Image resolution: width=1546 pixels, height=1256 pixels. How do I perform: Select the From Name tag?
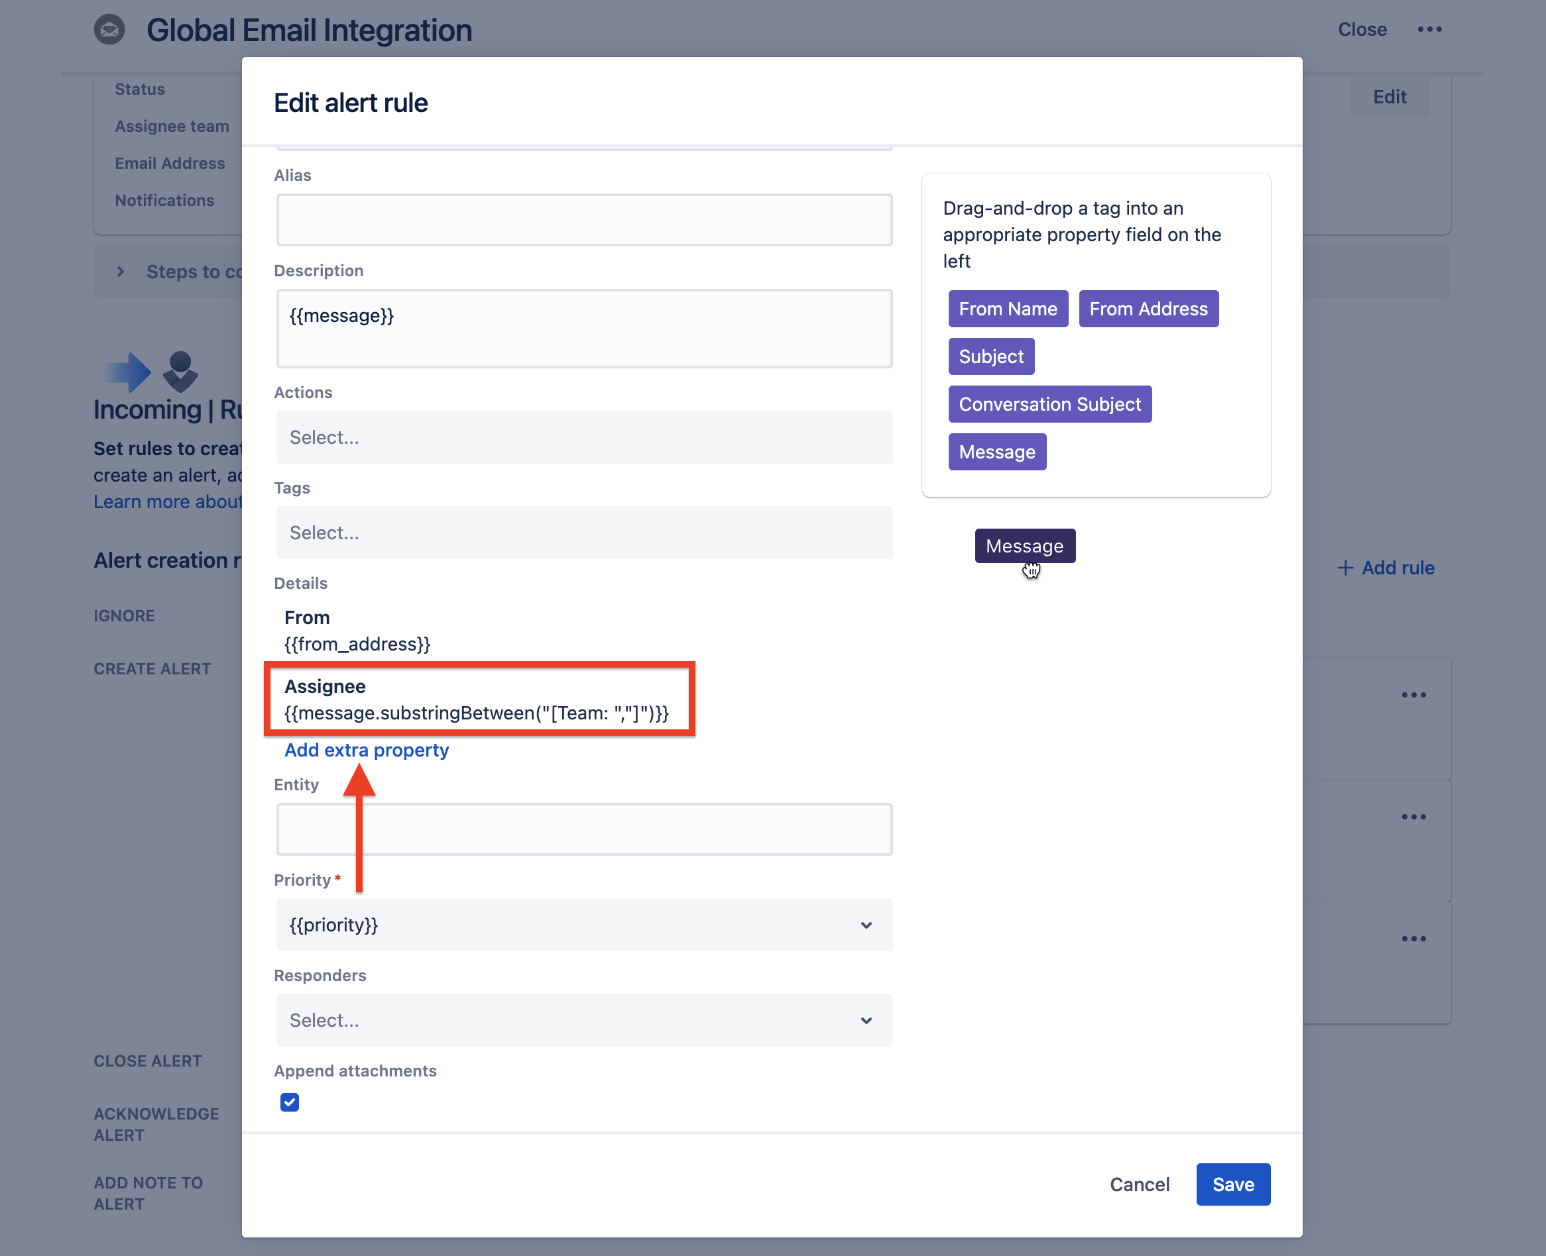(1008, 309)
